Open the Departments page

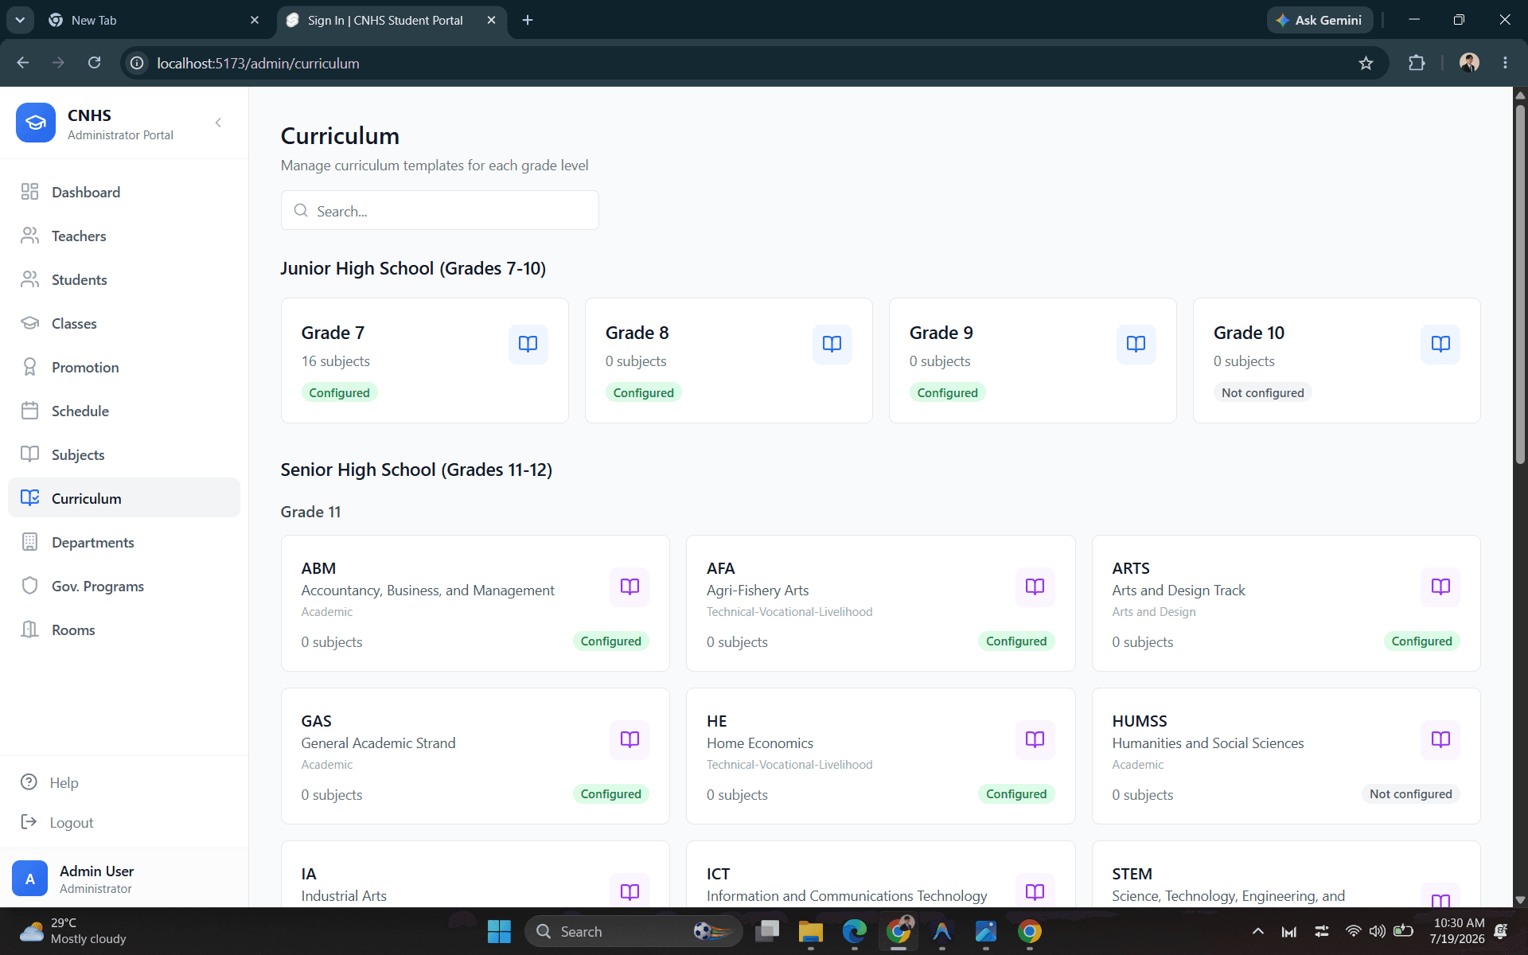pos(124,542)
